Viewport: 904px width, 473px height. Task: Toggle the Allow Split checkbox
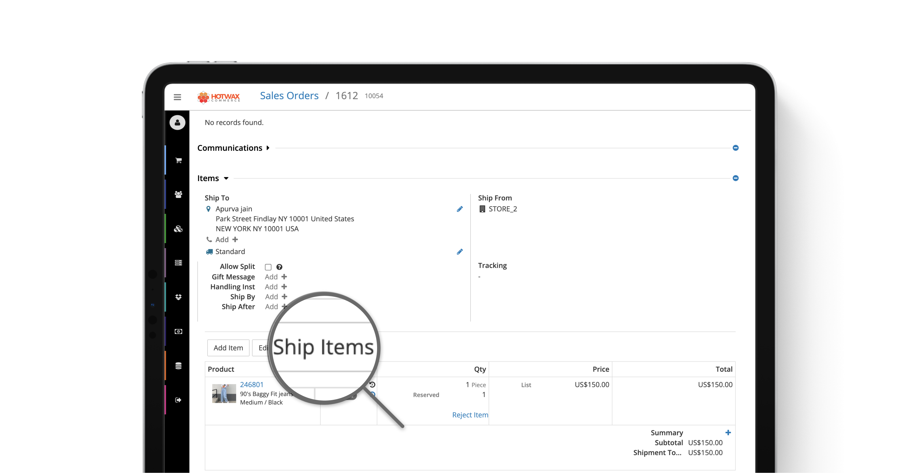point(268,267)
